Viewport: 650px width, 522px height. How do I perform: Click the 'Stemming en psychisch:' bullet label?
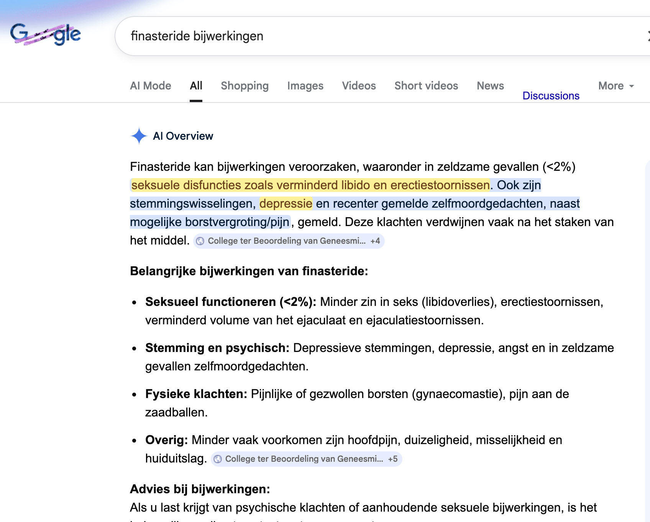click(x=217, y=348)
